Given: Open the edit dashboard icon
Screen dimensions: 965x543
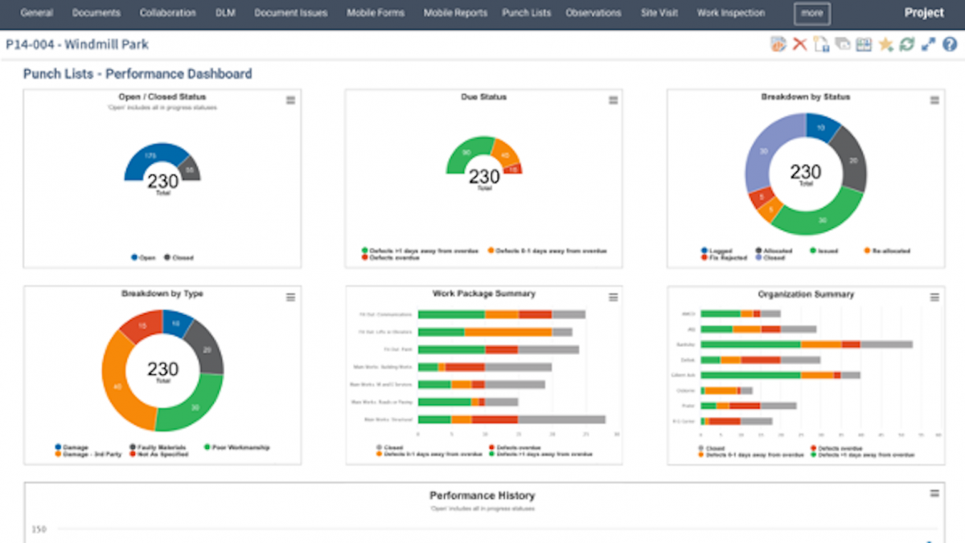Looking at the screenshot, I should pyautogui.click(x=778, y=44).
